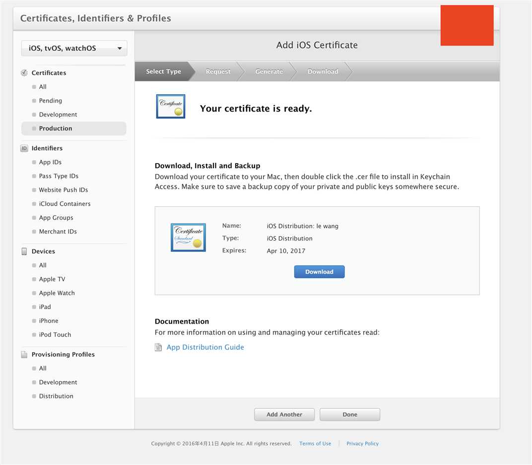Screen dimensions: 532x465
Task: Open App IDs under Identifiers
Action: 50,162
